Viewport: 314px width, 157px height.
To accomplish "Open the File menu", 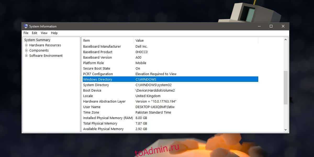I will coord(26,33).
